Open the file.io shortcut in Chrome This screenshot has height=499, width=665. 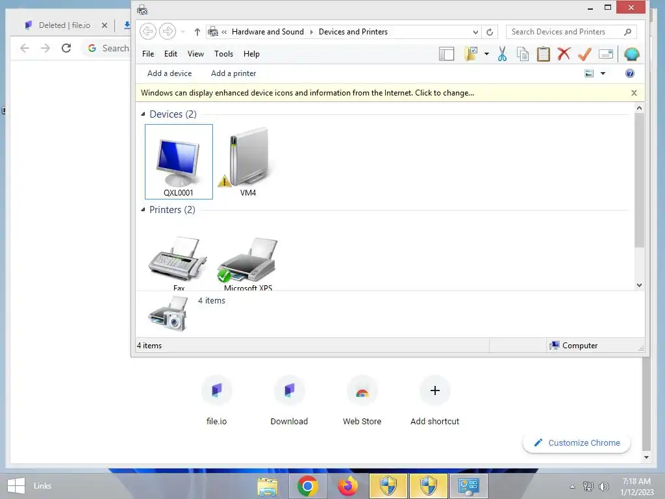[x=217, y=400]
